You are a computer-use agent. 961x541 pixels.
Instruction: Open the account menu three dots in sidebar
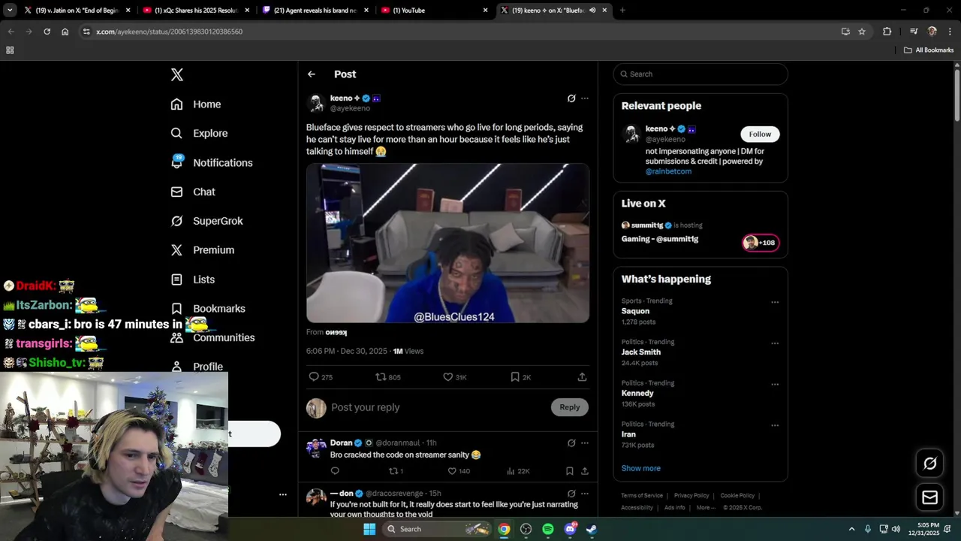[283, 494]
